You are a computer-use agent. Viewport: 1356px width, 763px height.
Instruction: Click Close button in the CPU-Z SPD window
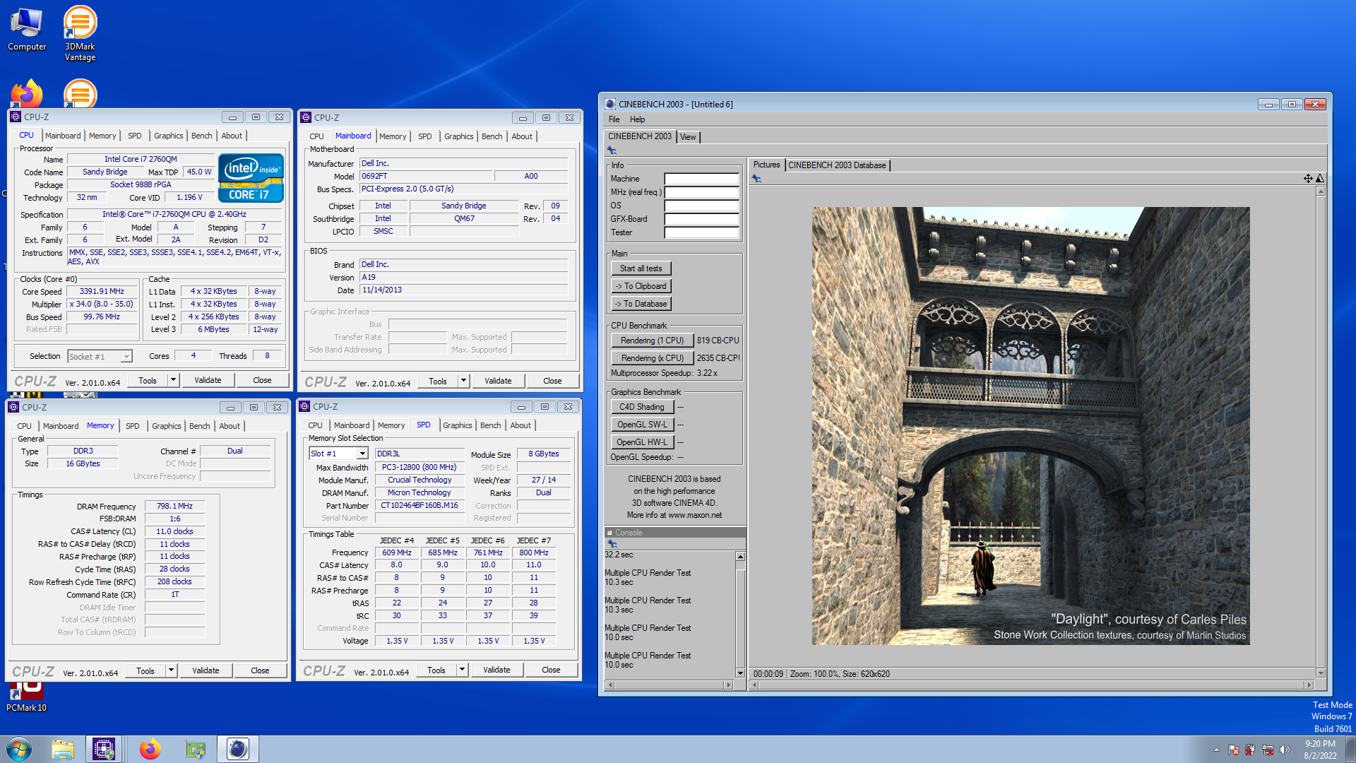tap(551, 670)
